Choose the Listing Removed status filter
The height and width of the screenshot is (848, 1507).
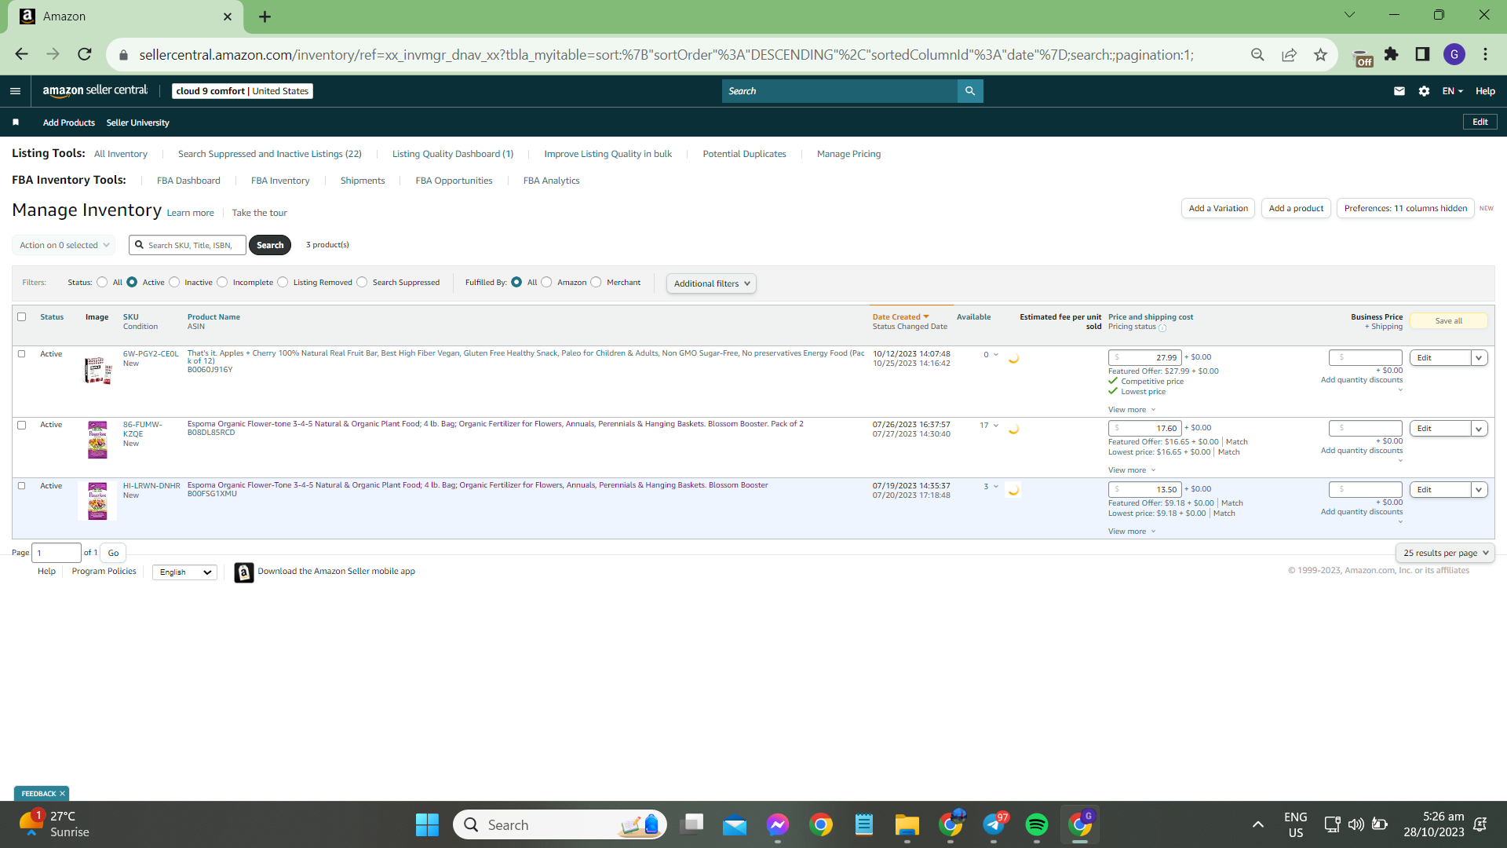pyautogui.click(x=283, y=283)
